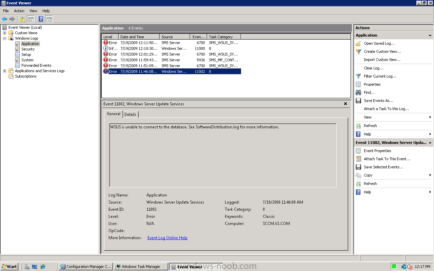This screenshot has height=271, width=434.
Task: Open the View submenu arrow in Actions
Action: pos(430,117)
